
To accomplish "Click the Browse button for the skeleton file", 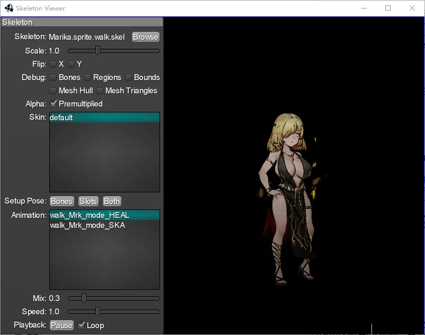I will point(146,37).
